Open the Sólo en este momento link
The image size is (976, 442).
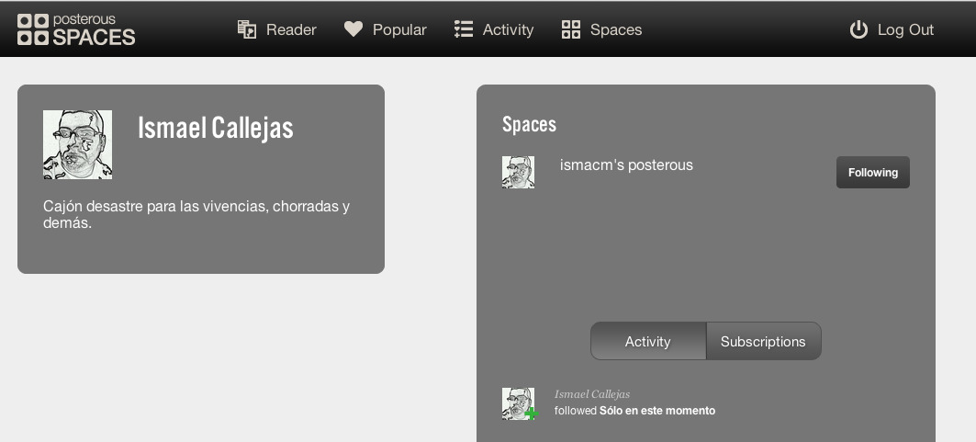pos(657,411)
